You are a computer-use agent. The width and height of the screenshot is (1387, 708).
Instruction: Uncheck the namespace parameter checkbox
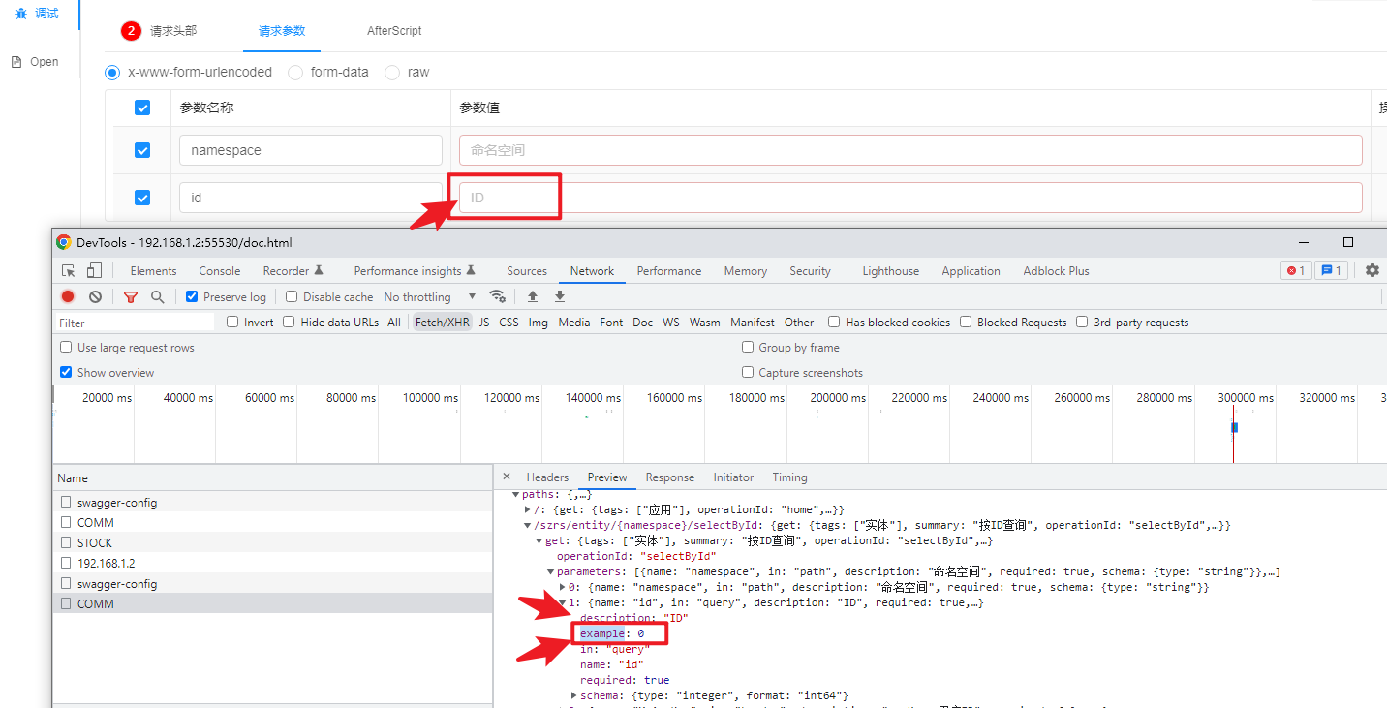[142, 150]
